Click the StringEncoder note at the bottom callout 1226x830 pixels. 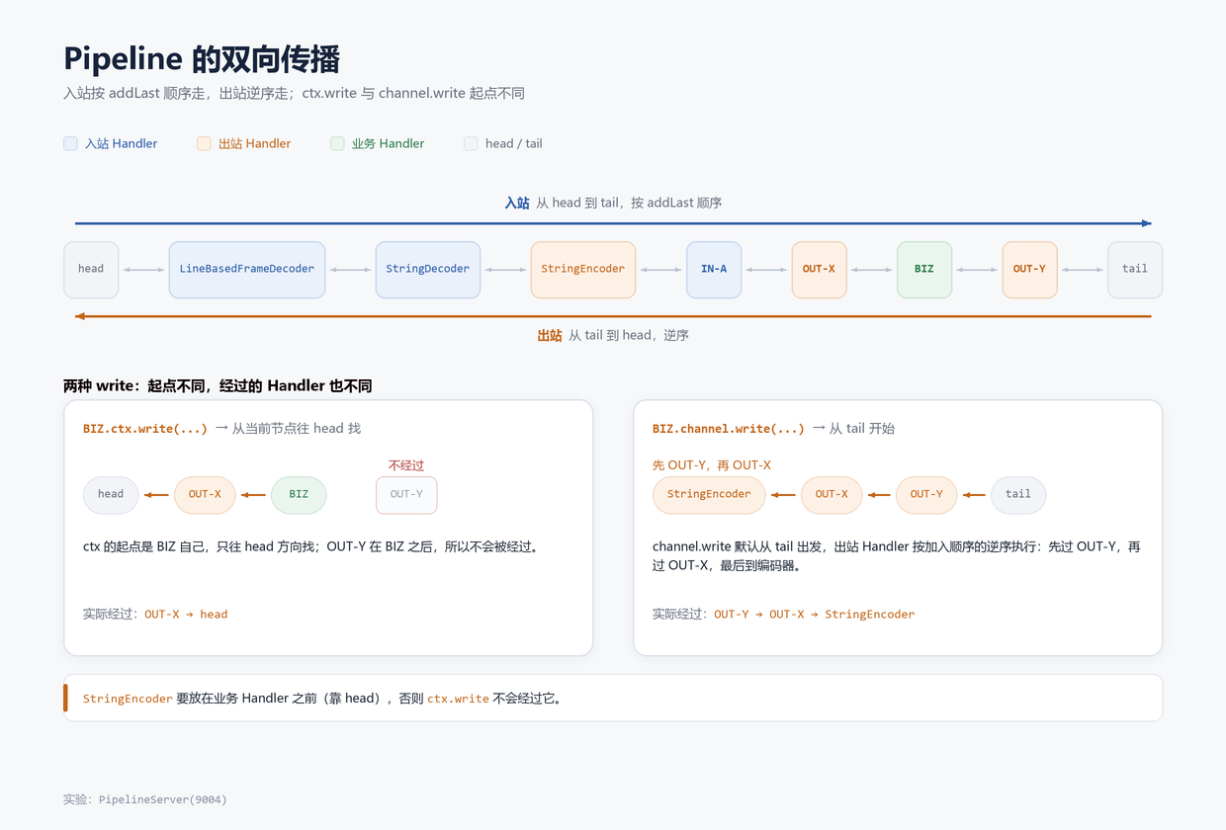pyautogui.click(x=322, y=699)
